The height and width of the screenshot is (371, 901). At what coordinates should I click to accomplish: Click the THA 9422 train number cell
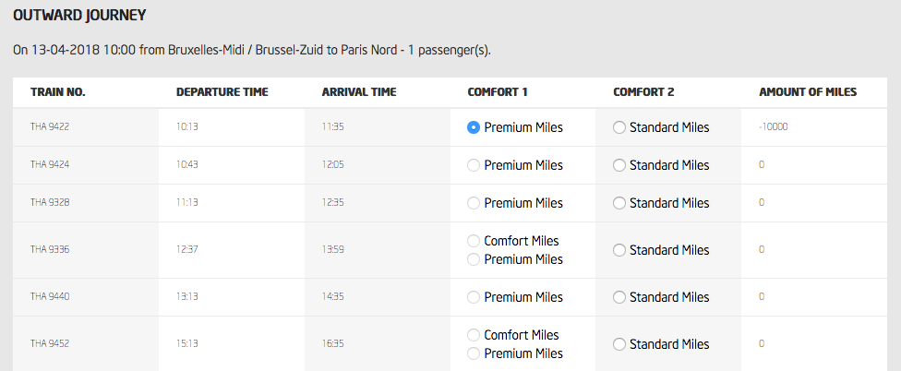coord(50,127)
